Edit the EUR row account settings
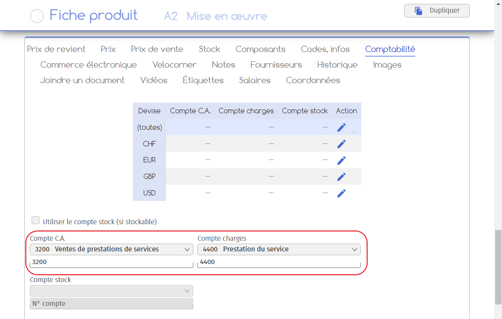 341,160
